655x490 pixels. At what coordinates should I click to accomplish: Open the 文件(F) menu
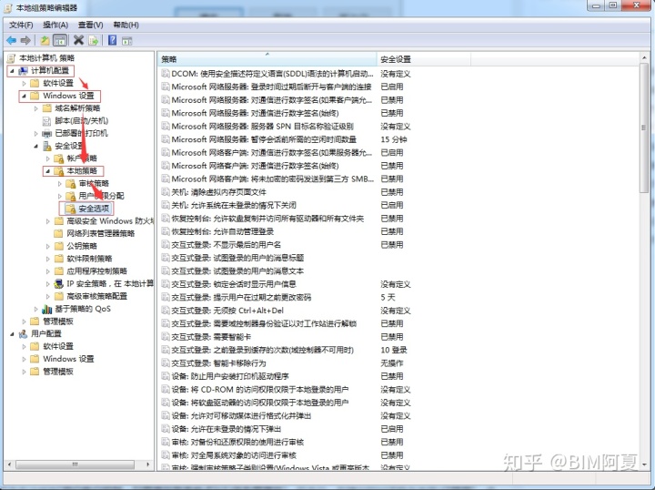pyautogui.click(x=21, y=26)
